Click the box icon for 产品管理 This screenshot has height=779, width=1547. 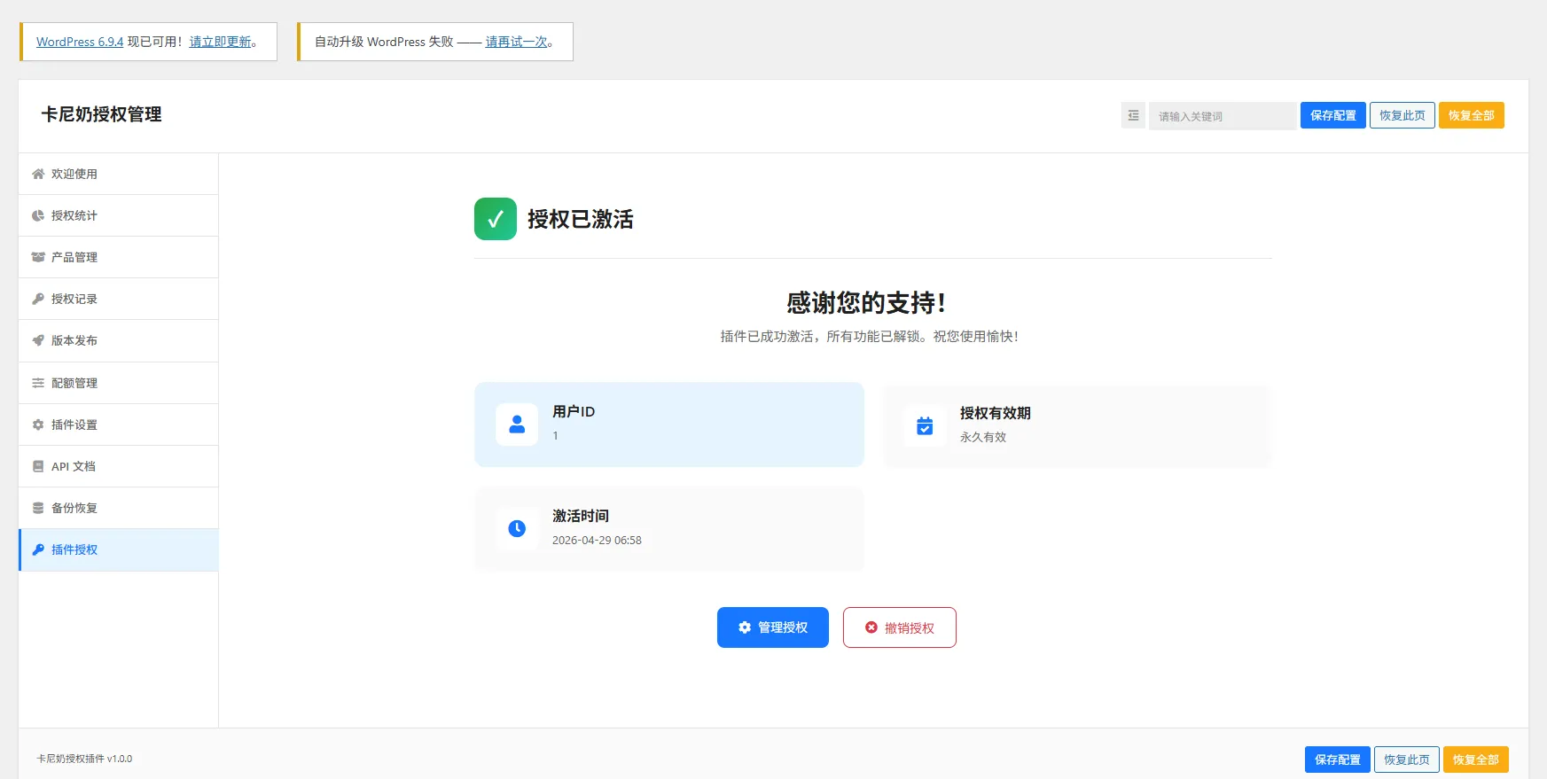pyautogui.click(x=38, y=257)
